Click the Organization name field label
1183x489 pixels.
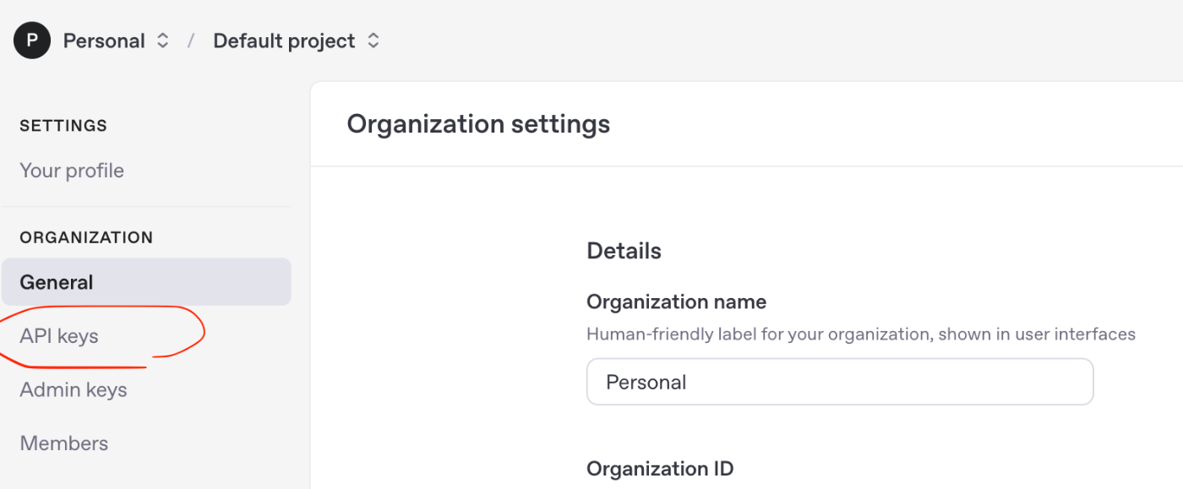tap(676, 302)
